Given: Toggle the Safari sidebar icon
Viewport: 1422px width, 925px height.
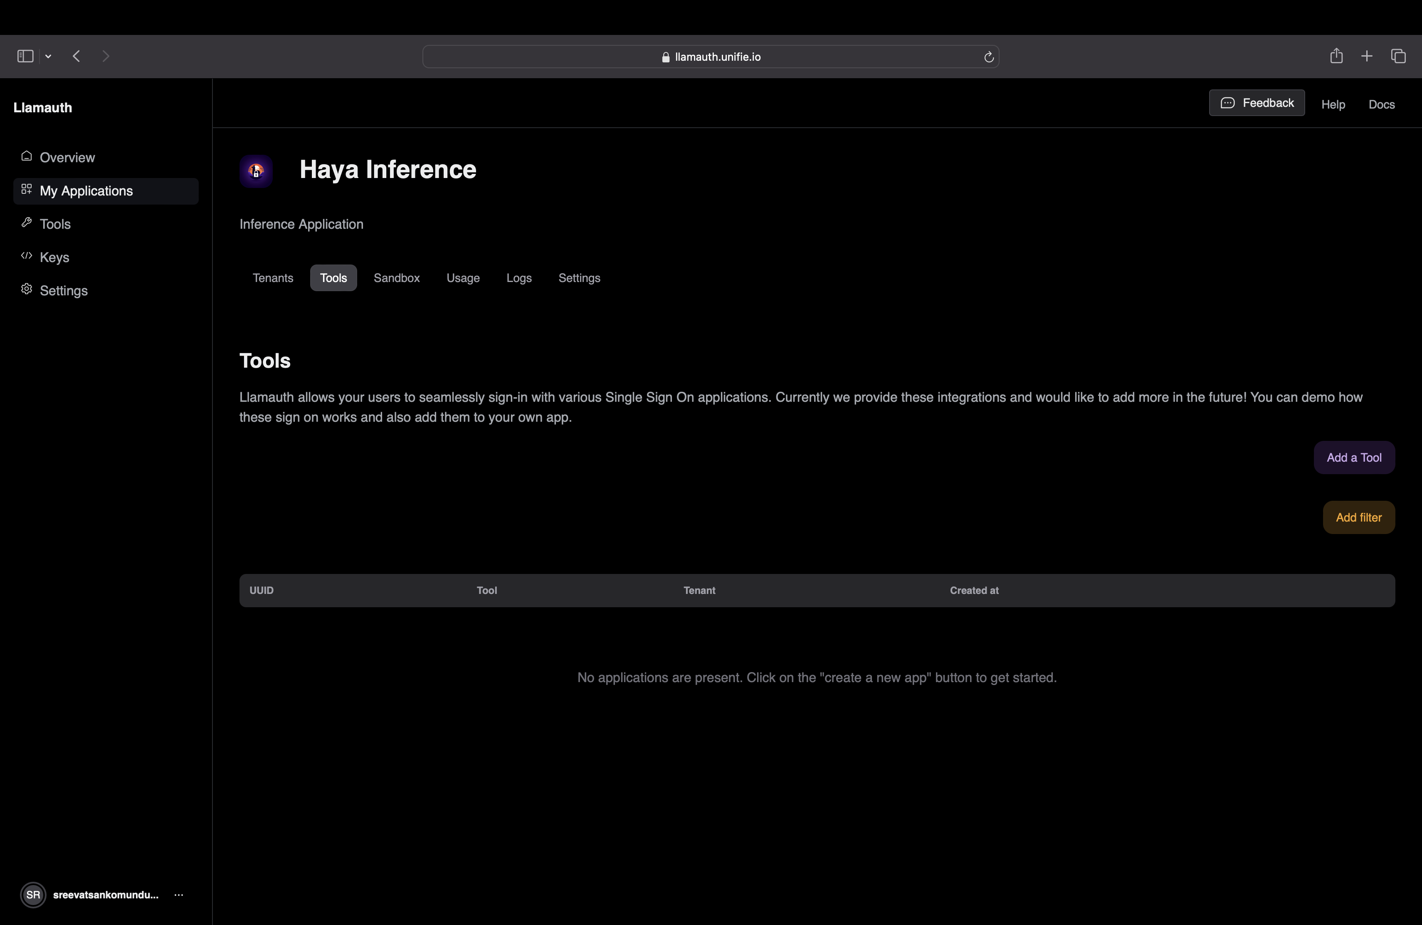Looking at the screenshot, I should tap(25, 56).
